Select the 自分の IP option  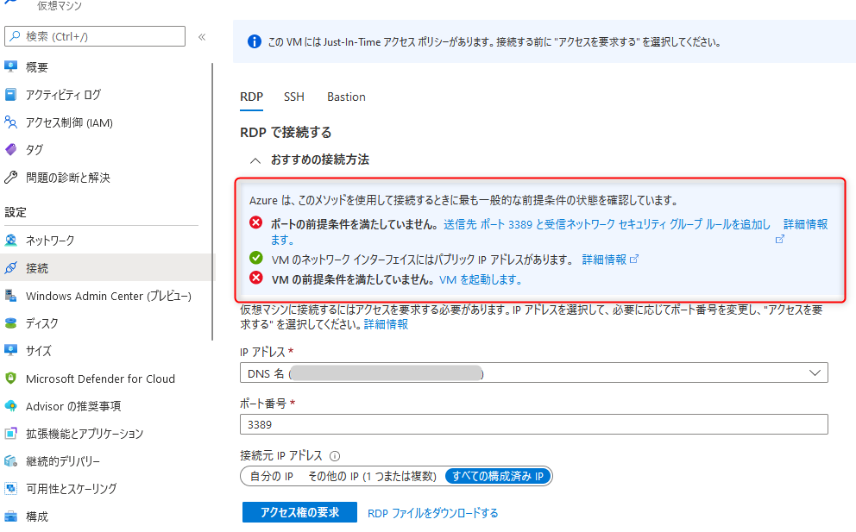(x=272, y=476)
